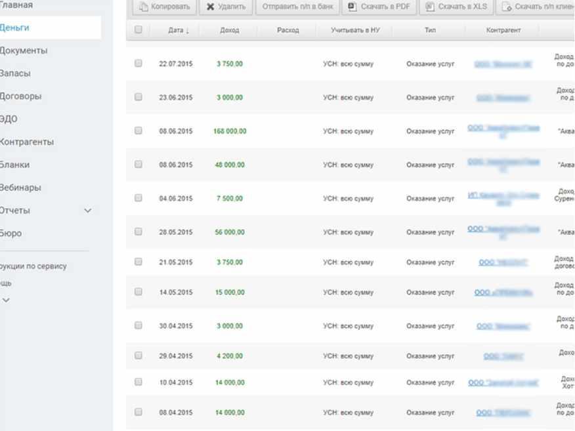Select checkbox for the 168 000,00 row
The width and height of the screenshot is (575, 431).
point(138,131)
